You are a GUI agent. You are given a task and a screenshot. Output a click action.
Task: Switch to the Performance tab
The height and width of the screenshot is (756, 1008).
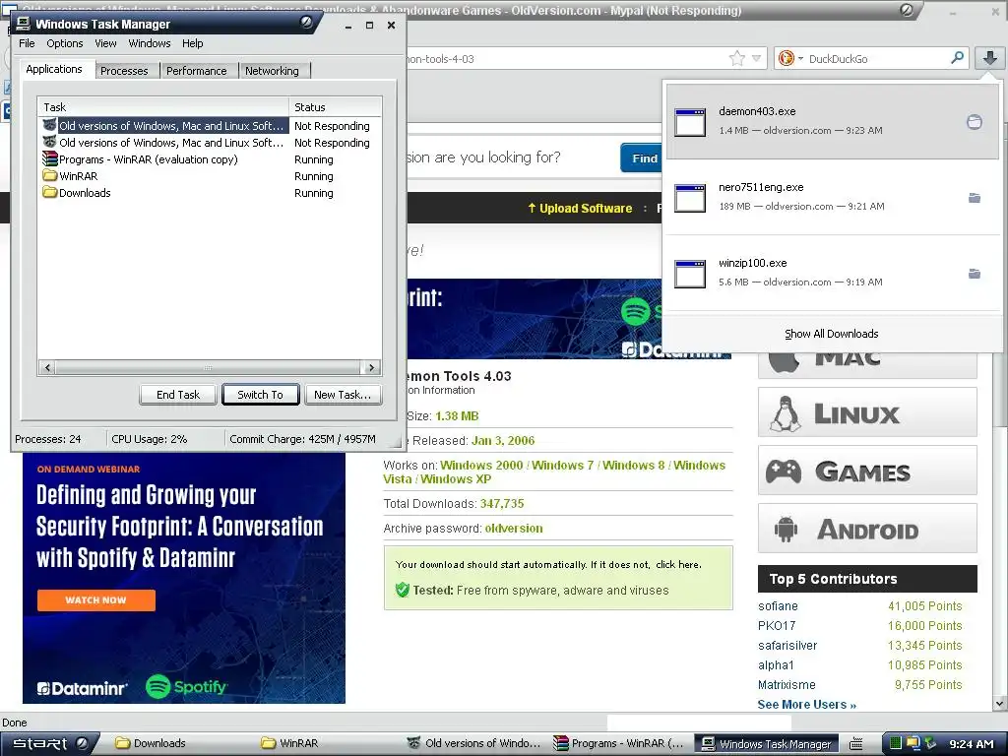pyautogui.click(x=196, y=71)
